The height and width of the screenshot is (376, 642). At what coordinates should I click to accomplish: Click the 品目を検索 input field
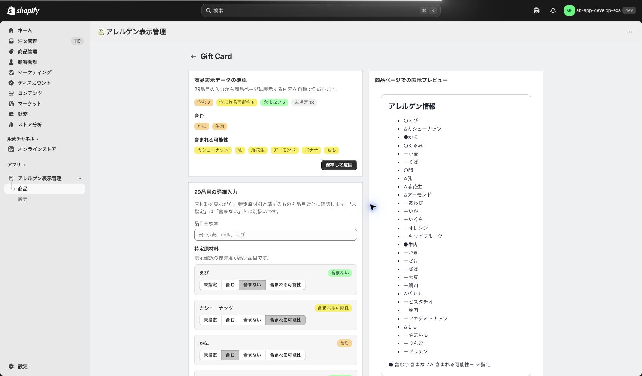pos(275,235)
